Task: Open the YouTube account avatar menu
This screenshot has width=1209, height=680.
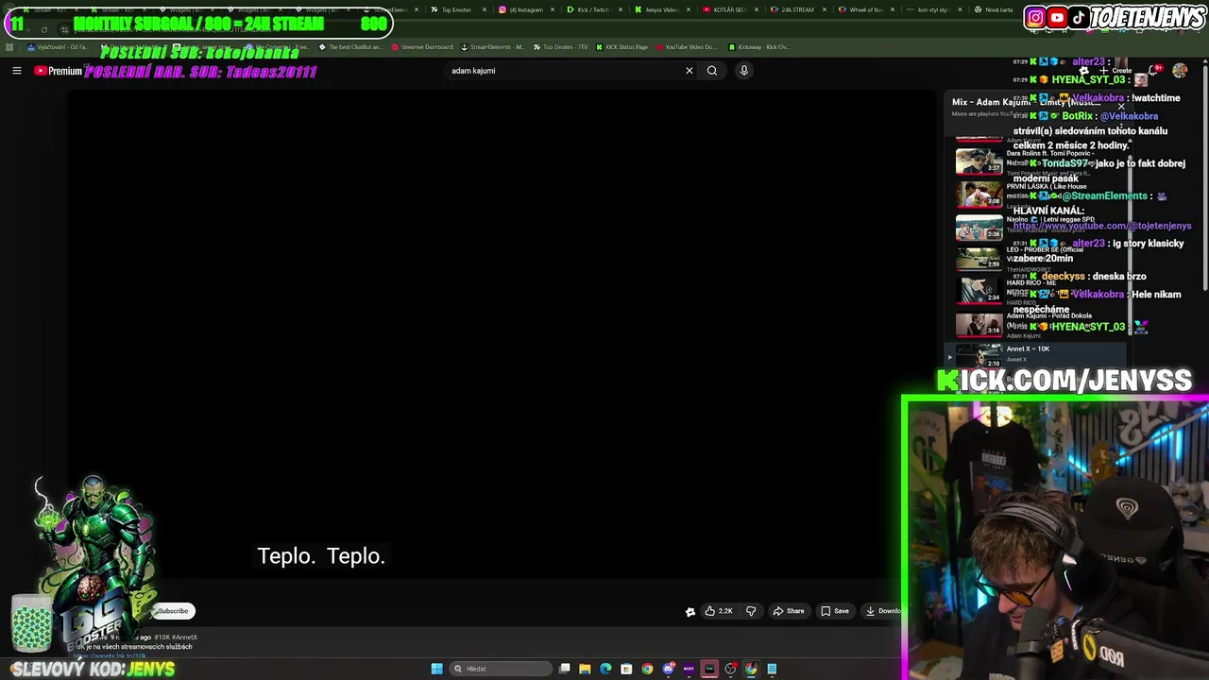Action: (1180, 71)
